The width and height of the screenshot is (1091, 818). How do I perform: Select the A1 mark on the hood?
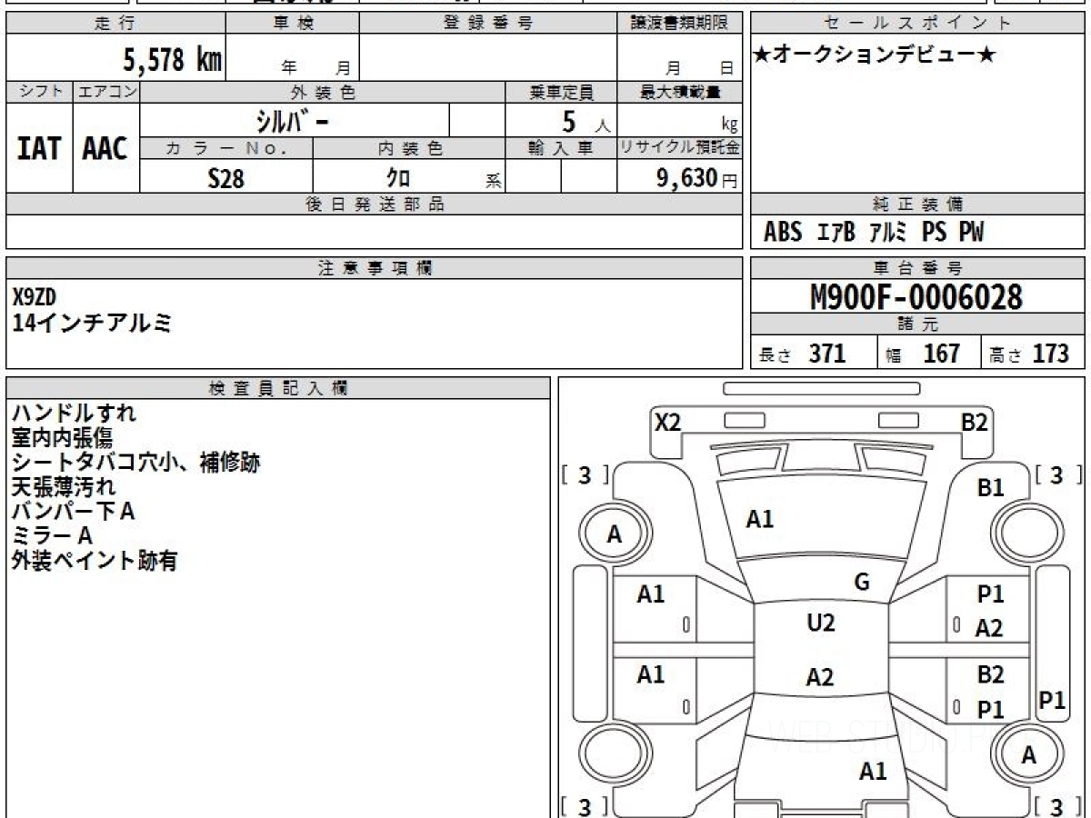point(759,519)
